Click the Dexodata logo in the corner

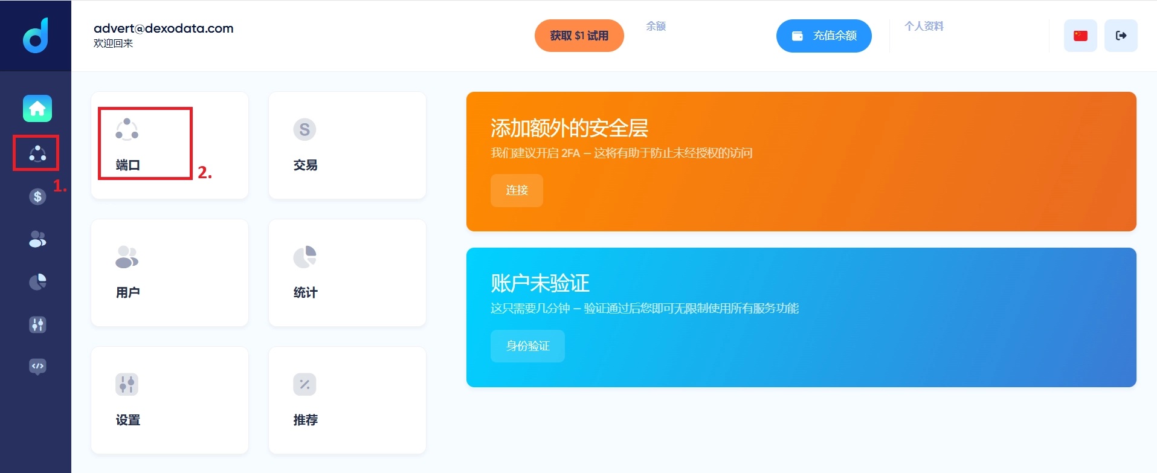click(36, 35)
